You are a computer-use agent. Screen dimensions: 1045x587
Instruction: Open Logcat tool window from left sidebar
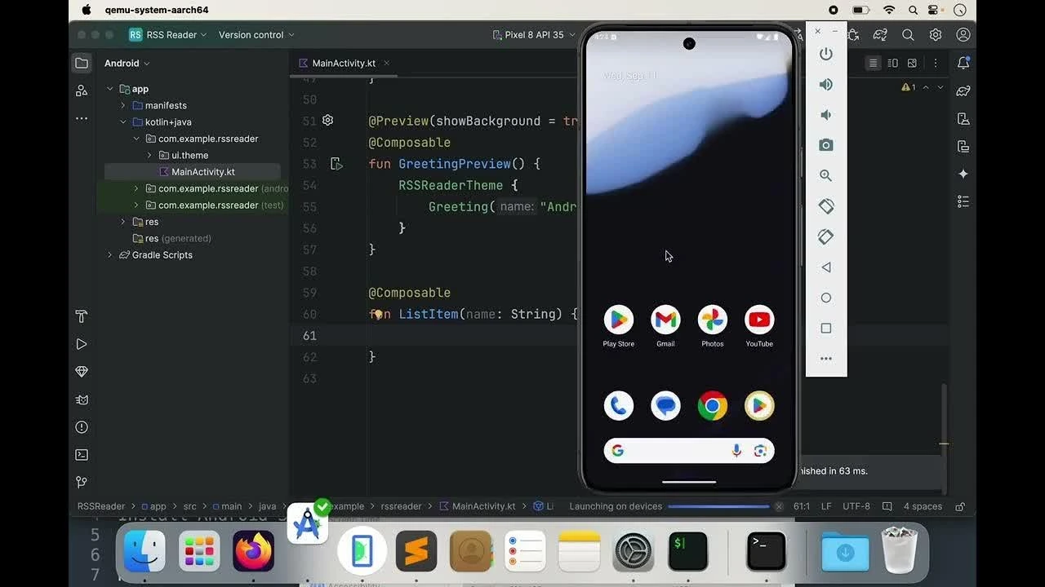coord(82,399)
